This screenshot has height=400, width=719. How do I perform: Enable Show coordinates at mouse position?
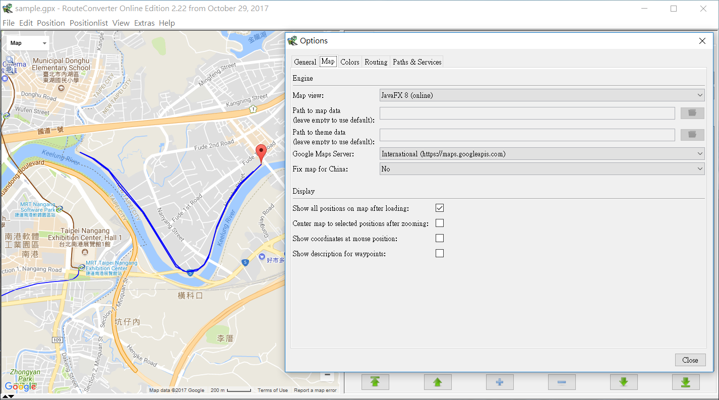pyautogui.click(x=440, y=238)
